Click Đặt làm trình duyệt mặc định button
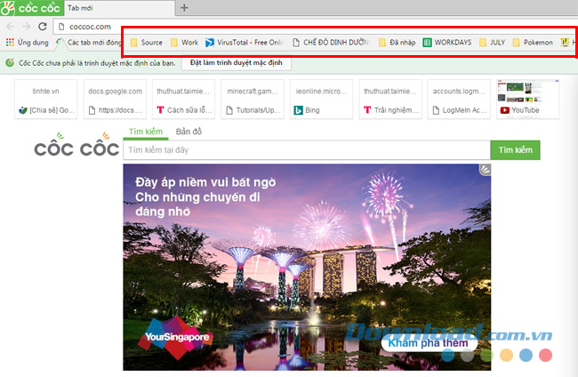The image size is (578, 377). pos(235,63)
